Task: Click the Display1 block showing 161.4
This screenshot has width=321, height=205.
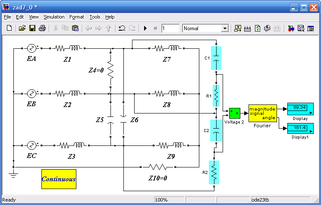Action: click(300, 129)
